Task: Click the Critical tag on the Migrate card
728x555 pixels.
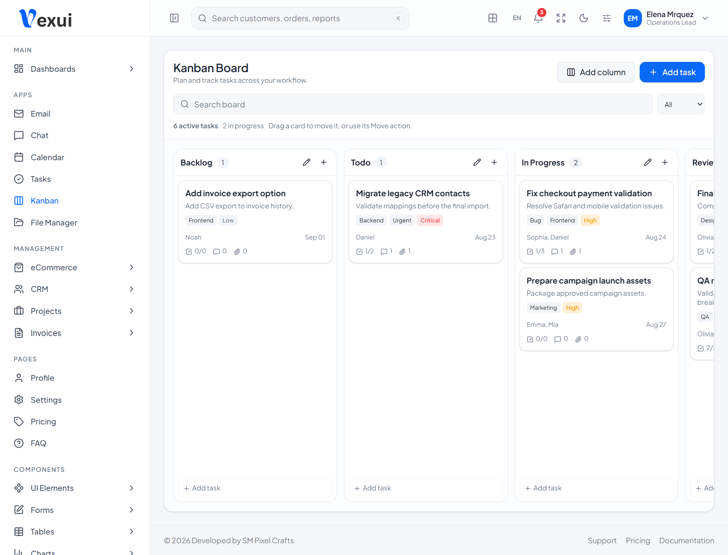Action: (x=430, y=221)
